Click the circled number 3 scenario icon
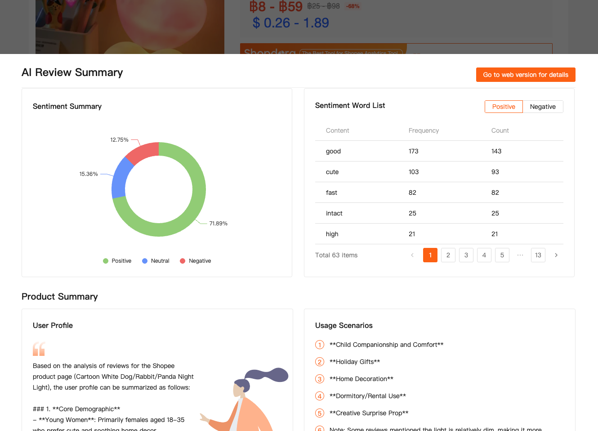The image size is (598, 431). (x=320, y=379)
